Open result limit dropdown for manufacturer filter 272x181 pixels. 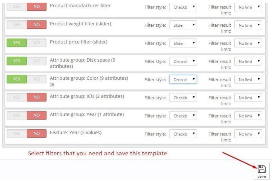248,7
